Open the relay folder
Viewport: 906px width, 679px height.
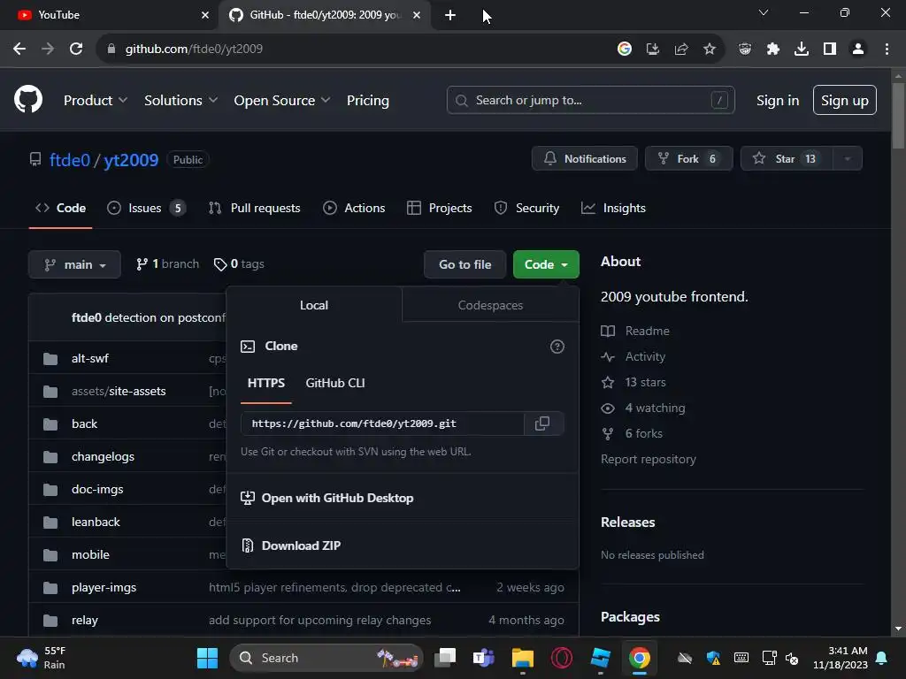tap(85, 620)
